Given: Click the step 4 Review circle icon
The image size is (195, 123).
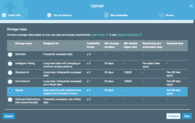Looking at the screenshot, I should [161, 15].
